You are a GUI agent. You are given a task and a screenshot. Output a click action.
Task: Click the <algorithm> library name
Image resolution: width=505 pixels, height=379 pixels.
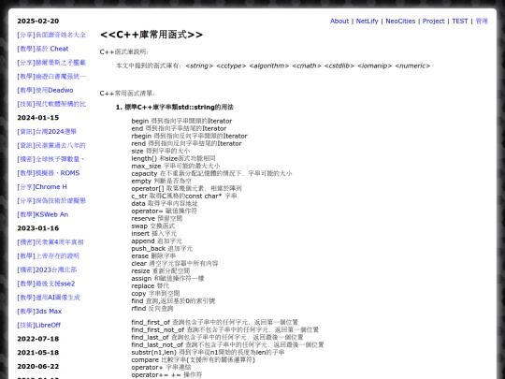[x=269, y=66]
